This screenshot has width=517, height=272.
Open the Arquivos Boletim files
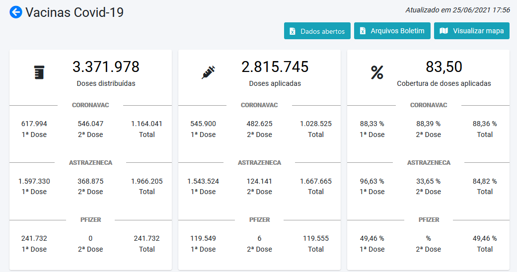tap(392, 31)
